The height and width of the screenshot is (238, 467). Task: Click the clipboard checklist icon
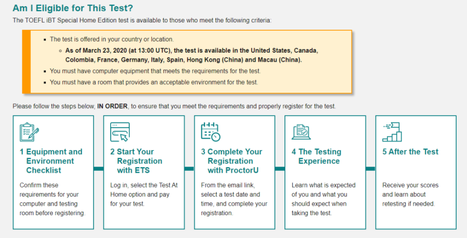coord(29,132)
